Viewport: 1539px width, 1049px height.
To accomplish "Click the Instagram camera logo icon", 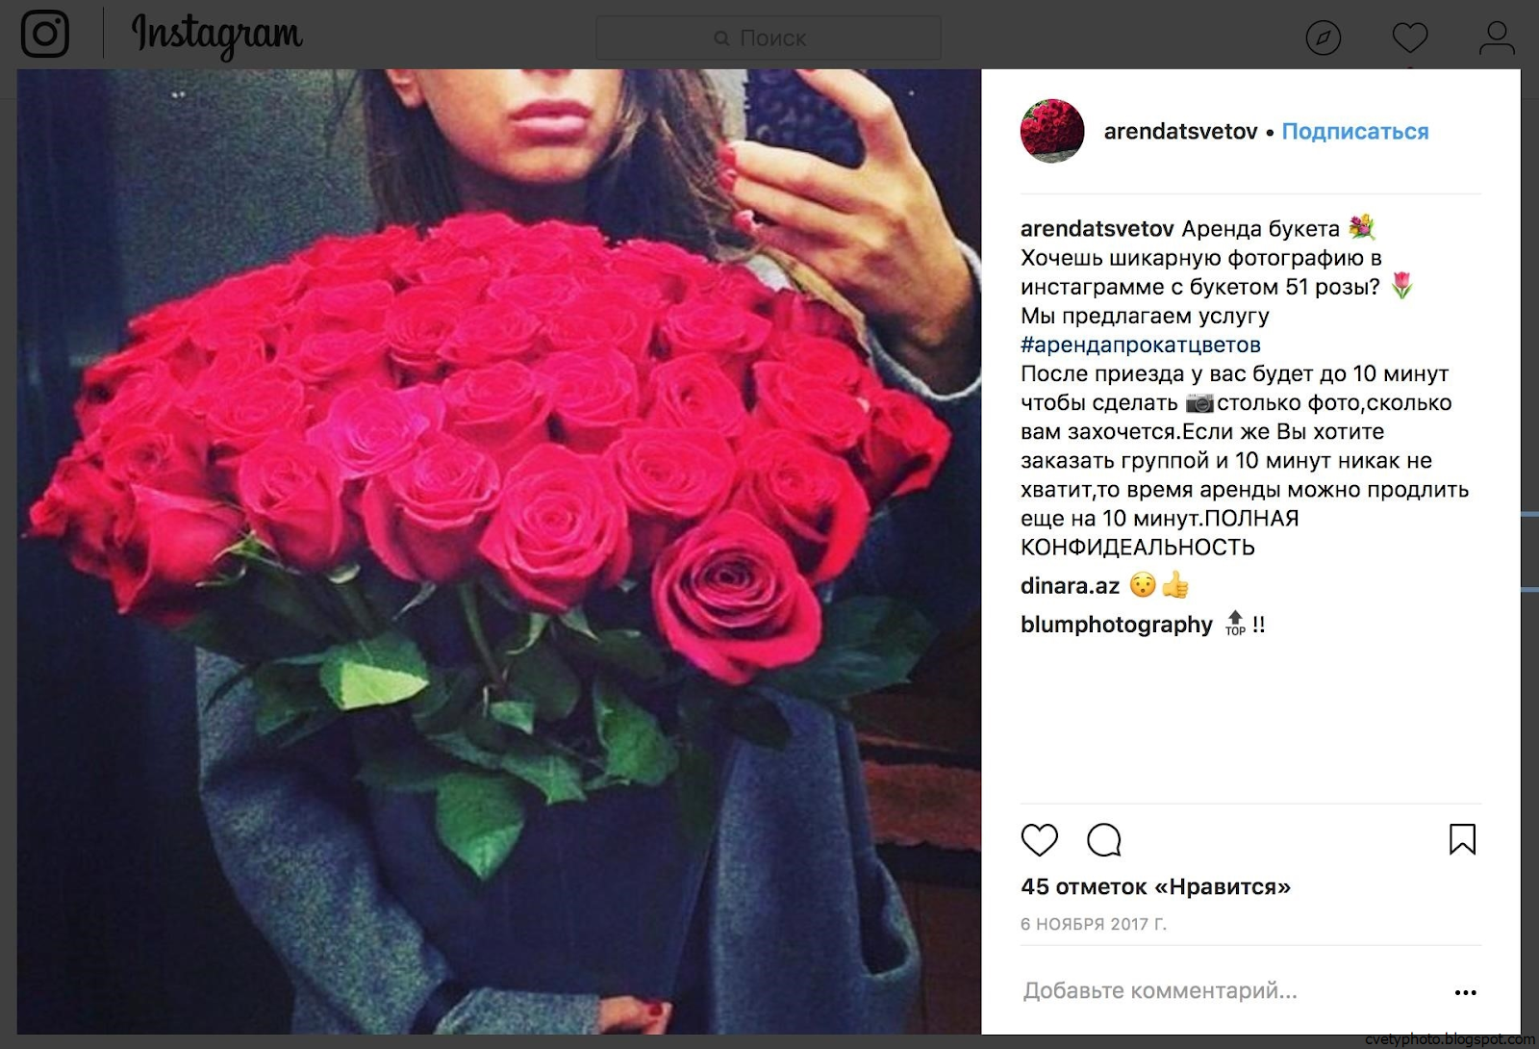I will tap(44, 34).
